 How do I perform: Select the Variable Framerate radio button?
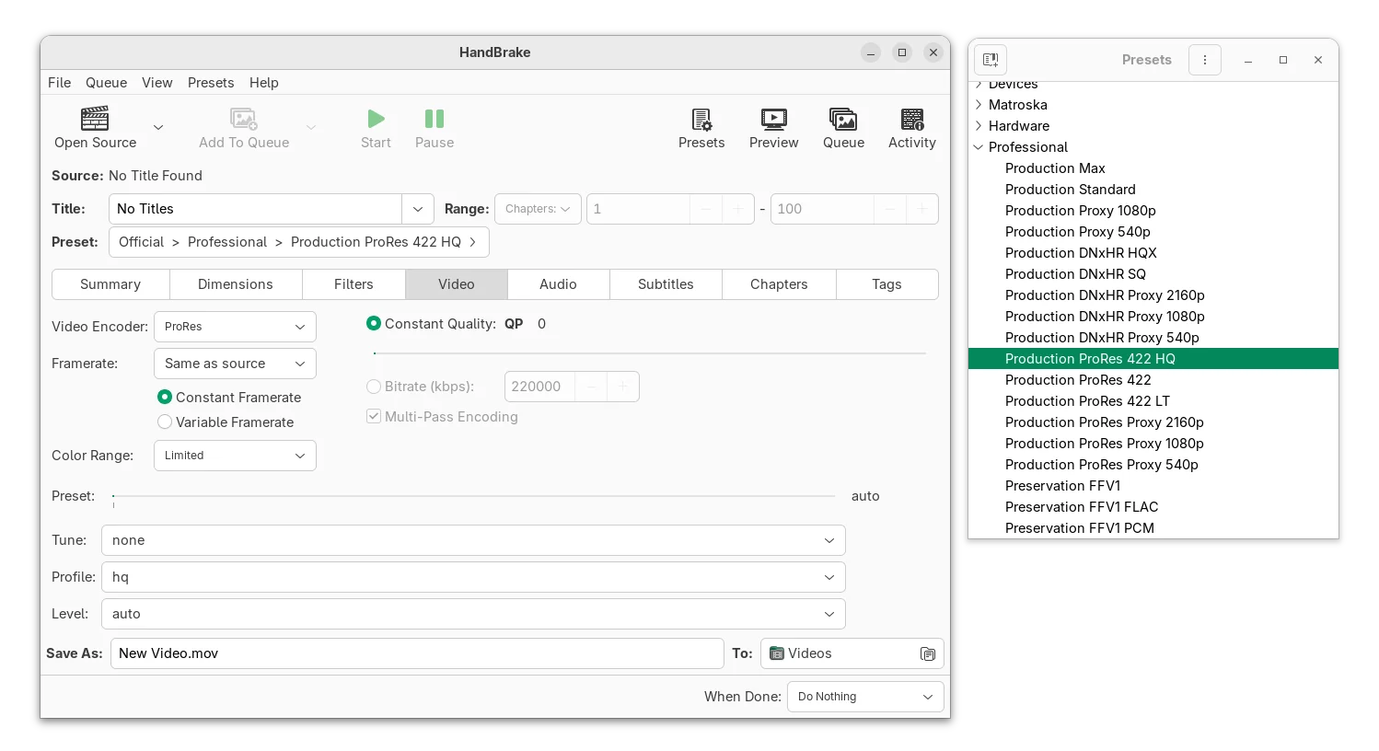pyautogui.click(x=165, y=422)
